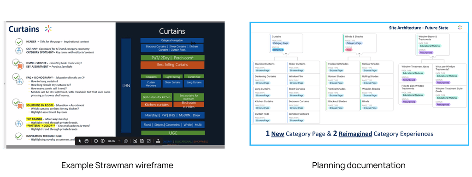
Task: Click the taxonomy icon next to TOP BRANDS
Action: pyautogui.click(x=19, y=123)
